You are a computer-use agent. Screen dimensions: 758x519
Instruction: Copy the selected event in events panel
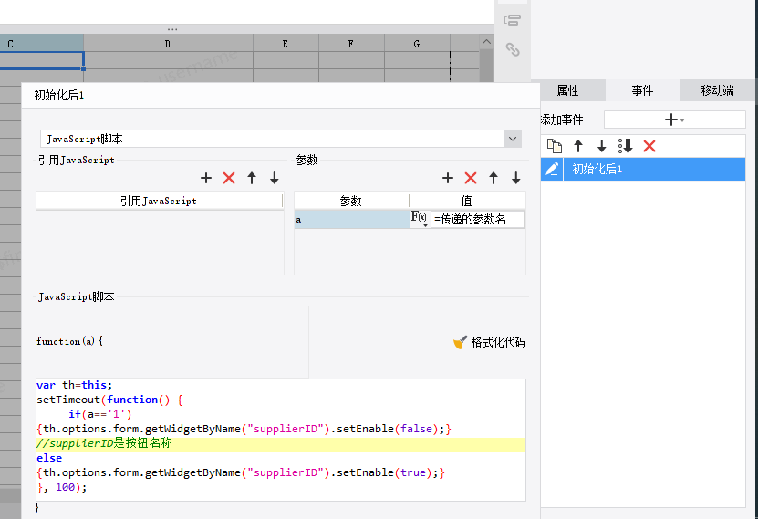[554, 146]
